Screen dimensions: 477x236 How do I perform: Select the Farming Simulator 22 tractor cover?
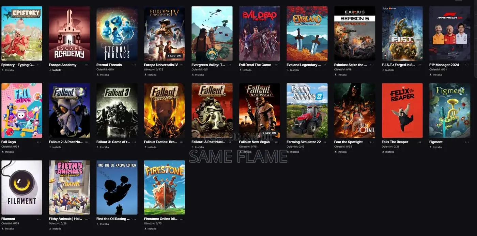click(x=307, y=111)
